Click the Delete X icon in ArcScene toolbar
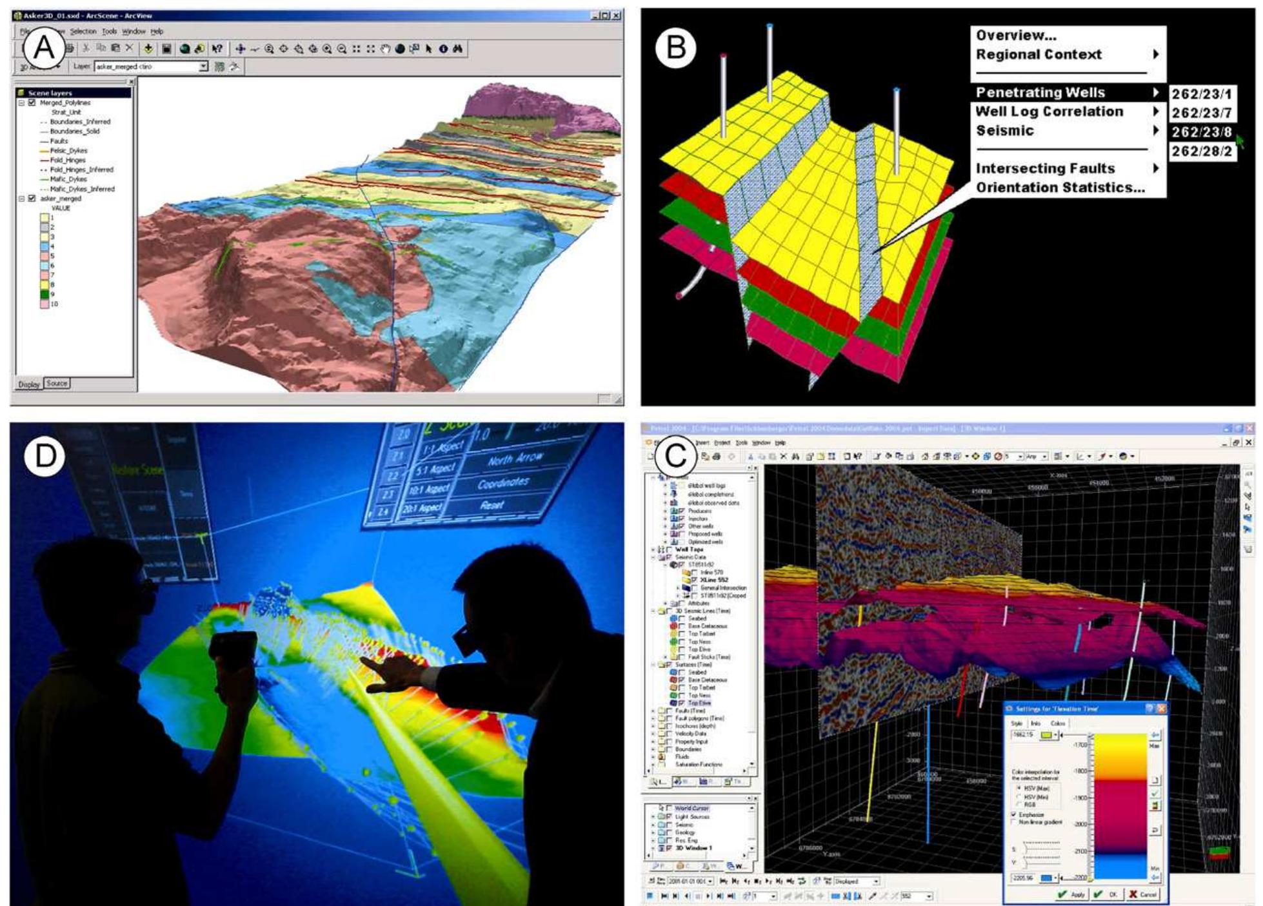Viewport: 1263px width, 906px height. [129, 48]
